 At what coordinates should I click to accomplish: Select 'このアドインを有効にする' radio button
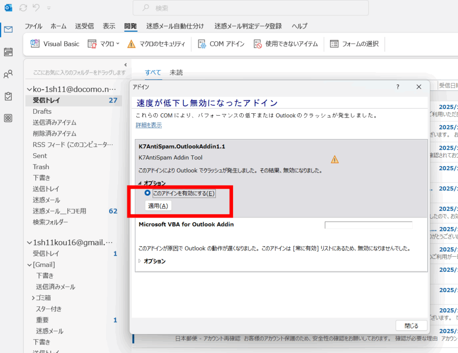coord(148,194)
